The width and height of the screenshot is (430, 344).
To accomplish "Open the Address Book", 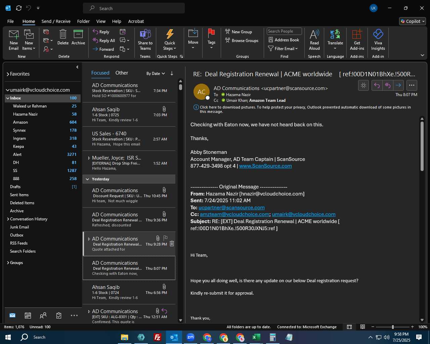I will coord(284,40).
